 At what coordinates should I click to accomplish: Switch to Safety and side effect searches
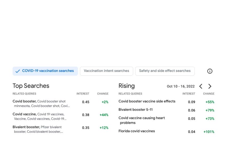(x=165, y=71)
